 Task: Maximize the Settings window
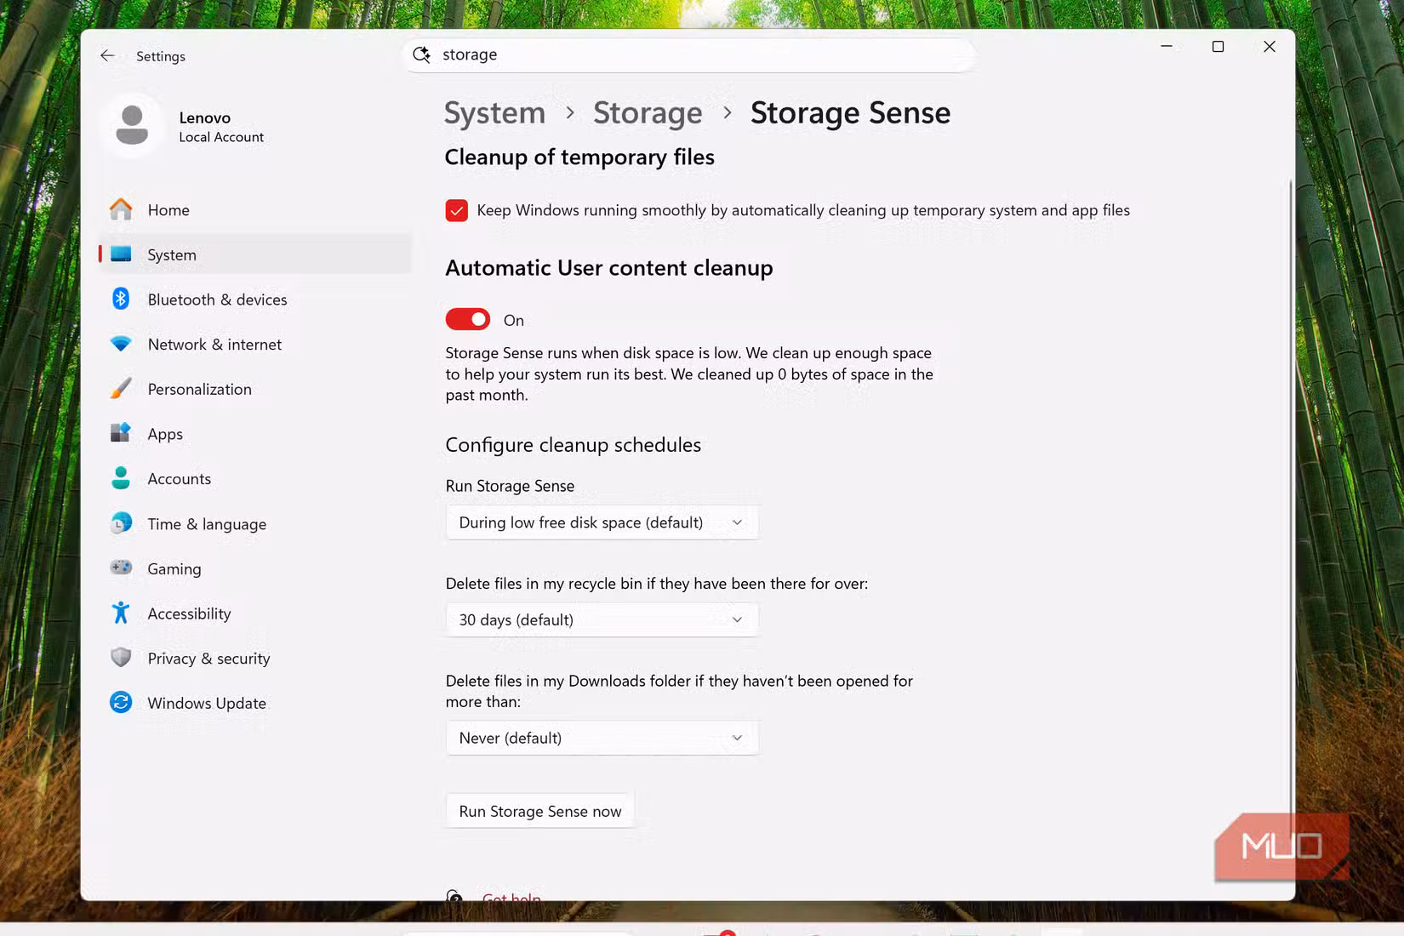point(1218,46)
